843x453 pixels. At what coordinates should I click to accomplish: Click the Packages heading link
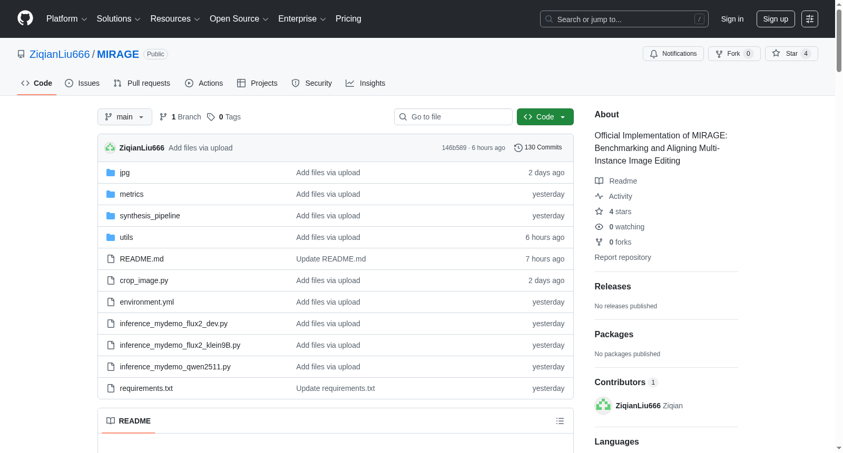click(614, 334)
